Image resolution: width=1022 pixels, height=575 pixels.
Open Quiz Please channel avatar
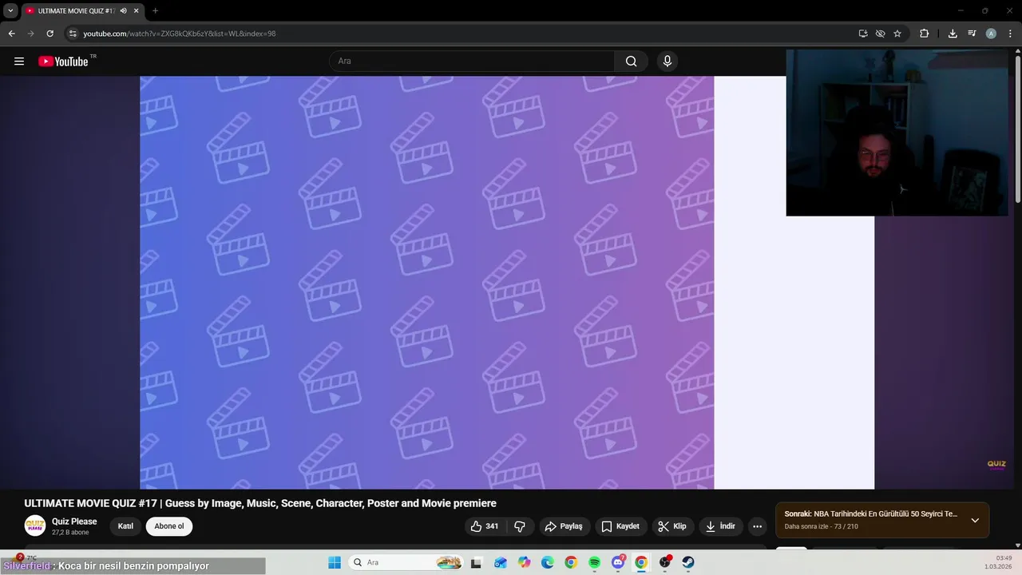tap(35, 526)
